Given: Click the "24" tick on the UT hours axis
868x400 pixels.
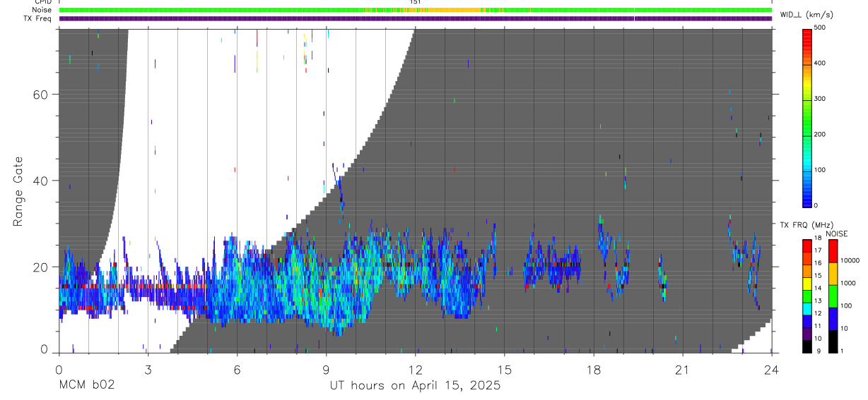Looking at the screenshot, I should [772, 369].
